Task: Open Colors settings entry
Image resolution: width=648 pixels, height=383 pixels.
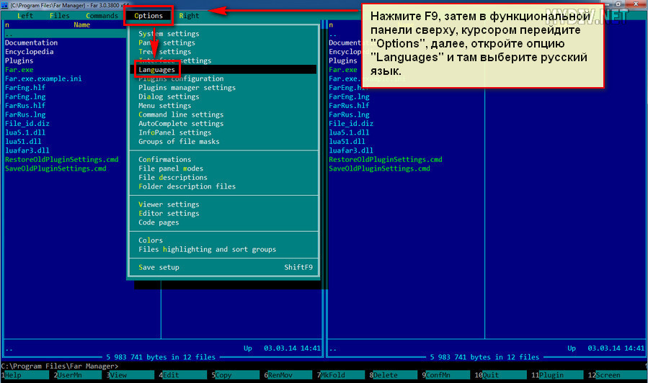Action: (x=151, y=240)
